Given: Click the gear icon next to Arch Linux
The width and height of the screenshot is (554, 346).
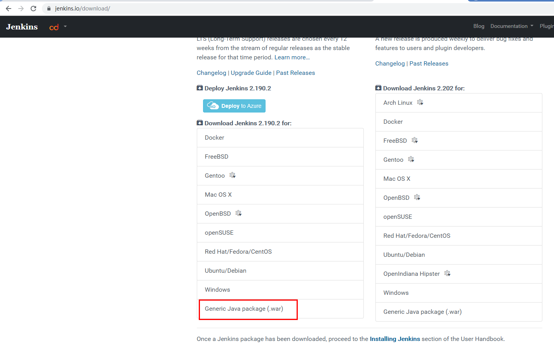Looking at the screenshot, I should [x=420, y=102].
